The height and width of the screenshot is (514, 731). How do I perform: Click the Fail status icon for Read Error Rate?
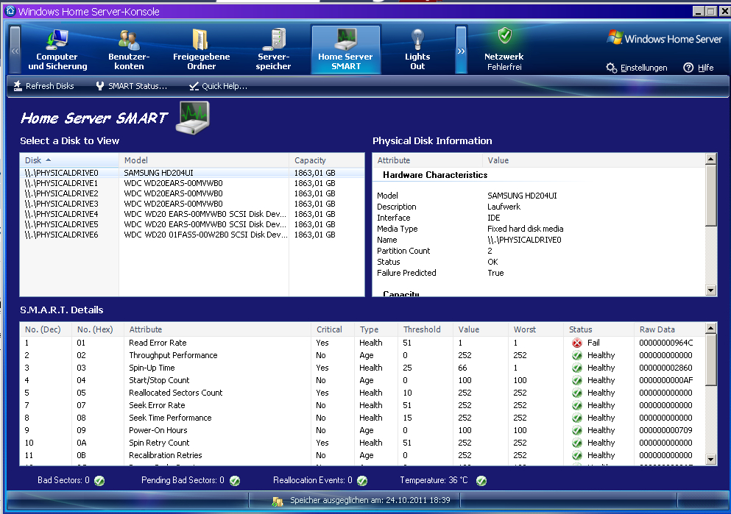[x=577, y=343]
